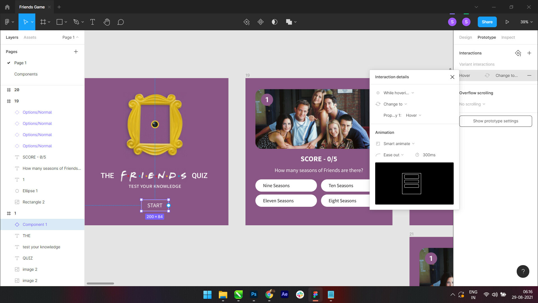Select the Hand tool
Image resolution: width=538 pixels, height=303 pixels.
point(106,22)
